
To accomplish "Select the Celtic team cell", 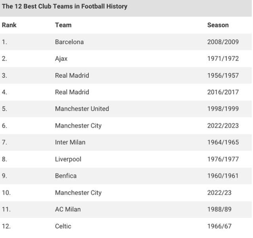I will pos(63,226).
